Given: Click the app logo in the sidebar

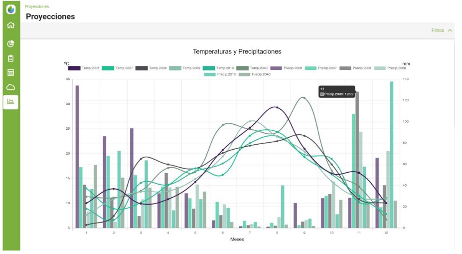Looking at the screenshot, I should coord(10,9).
